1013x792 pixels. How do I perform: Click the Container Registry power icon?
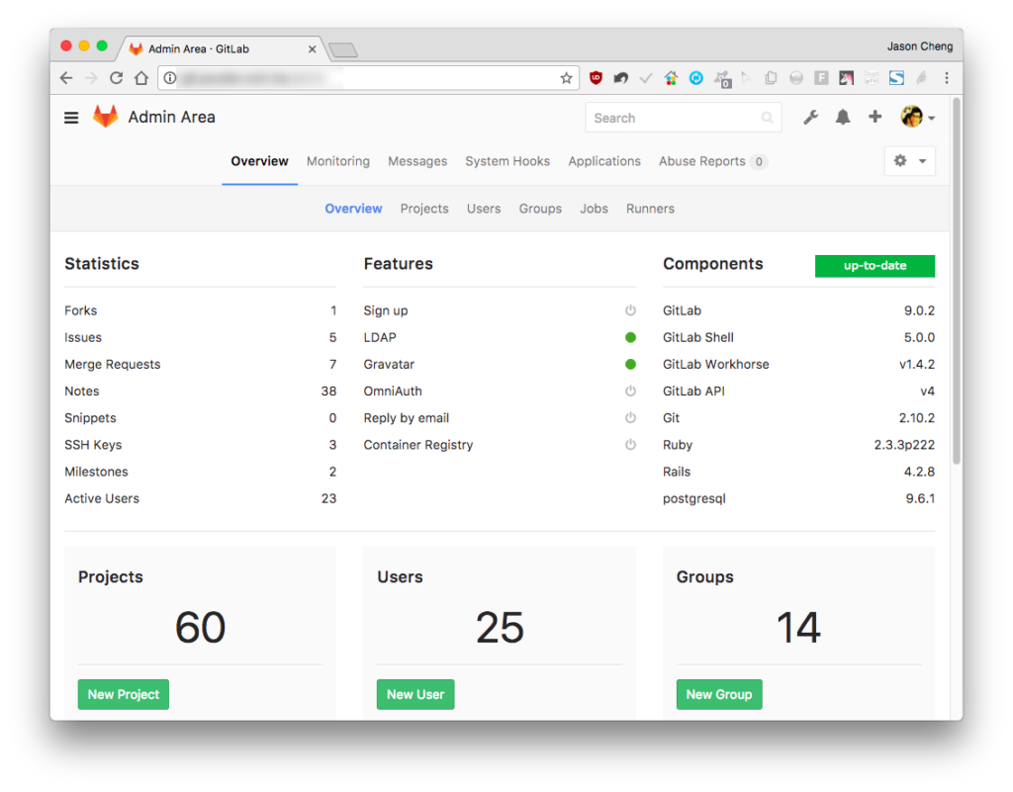[x=630, y=445]
